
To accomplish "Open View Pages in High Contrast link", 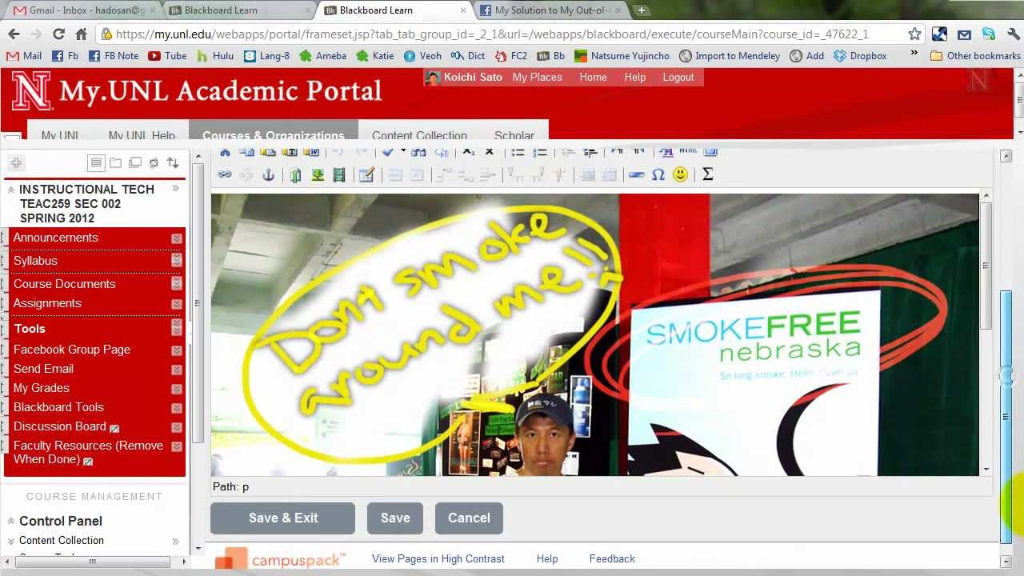I will (438, 559).
